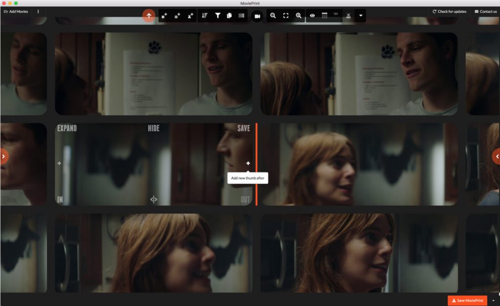Screen dimensions: 500x306
Task: Click the barcode view icon
Action: 241,16
